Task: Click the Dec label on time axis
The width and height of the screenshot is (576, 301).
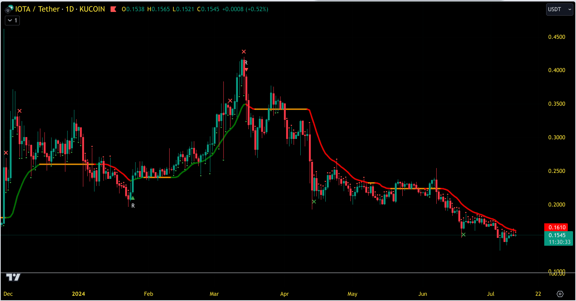Action: (x=8, y=294)
